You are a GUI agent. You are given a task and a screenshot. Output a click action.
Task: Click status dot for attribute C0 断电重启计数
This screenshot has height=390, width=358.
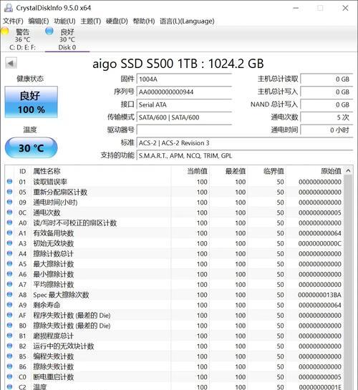(x=10, y=376)
